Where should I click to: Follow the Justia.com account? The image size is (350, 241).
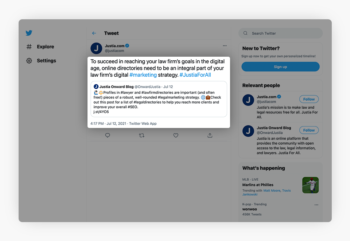pos(309,99)
